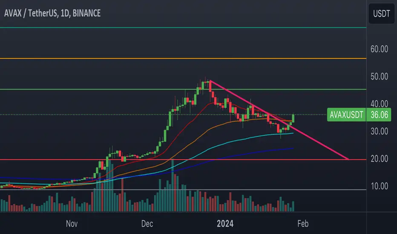This screenshot has width=397, height=234.
Task: Click the 2024 date label
Action: pos(225,224)
